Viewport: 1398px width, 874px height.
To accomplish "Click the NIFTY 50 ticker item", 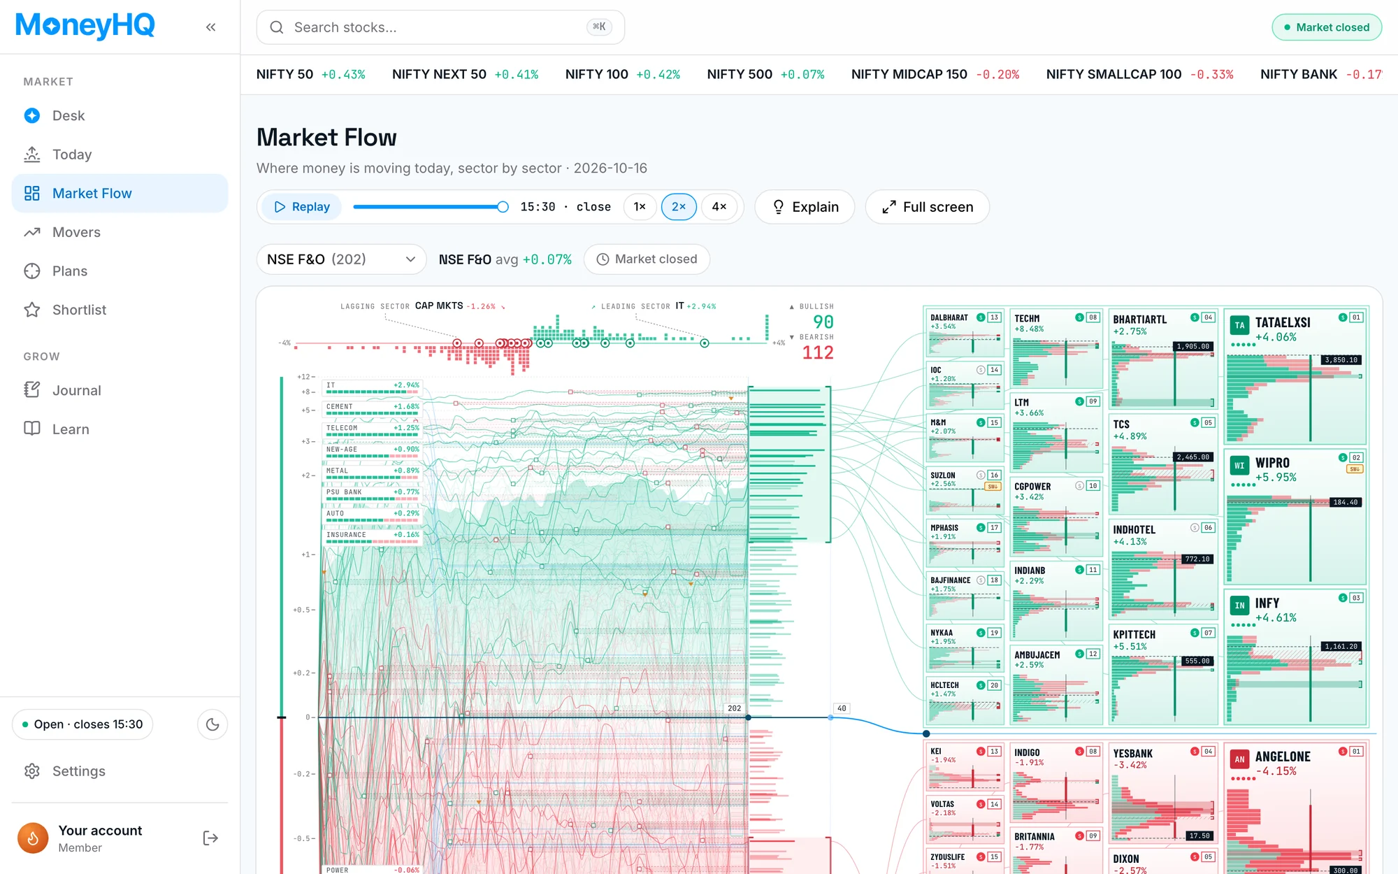I will click(310, 74).
